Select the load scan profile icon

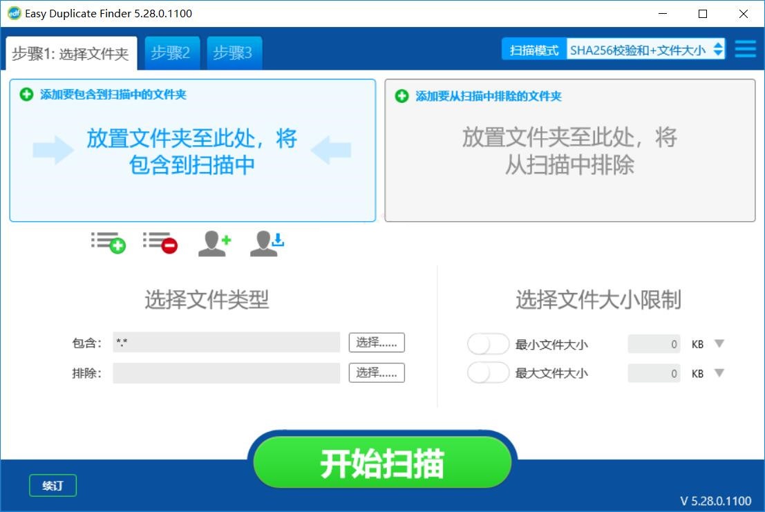point(265,243)
